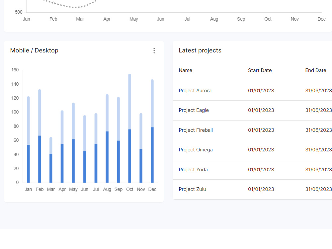The image size is (332, 249).
Task: Click the Aug bar in Mobile / Desktop chart
Action: coord(107,138)
